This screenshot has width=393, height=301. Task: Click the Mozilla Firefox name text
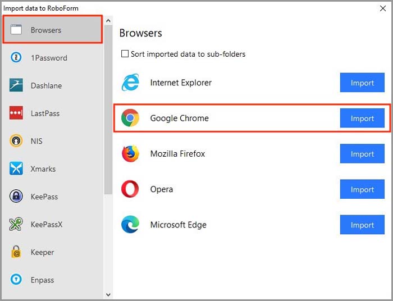(x=177, y=154)
